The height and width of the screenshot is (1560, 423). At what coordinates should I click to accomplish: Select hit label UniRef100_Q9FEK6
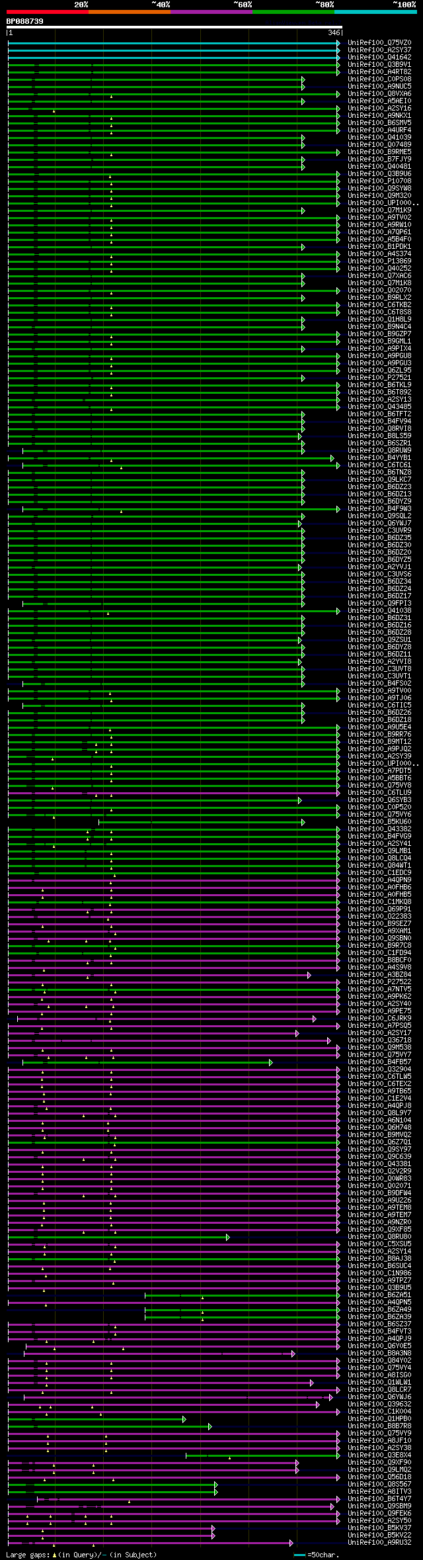[379, 1514]
